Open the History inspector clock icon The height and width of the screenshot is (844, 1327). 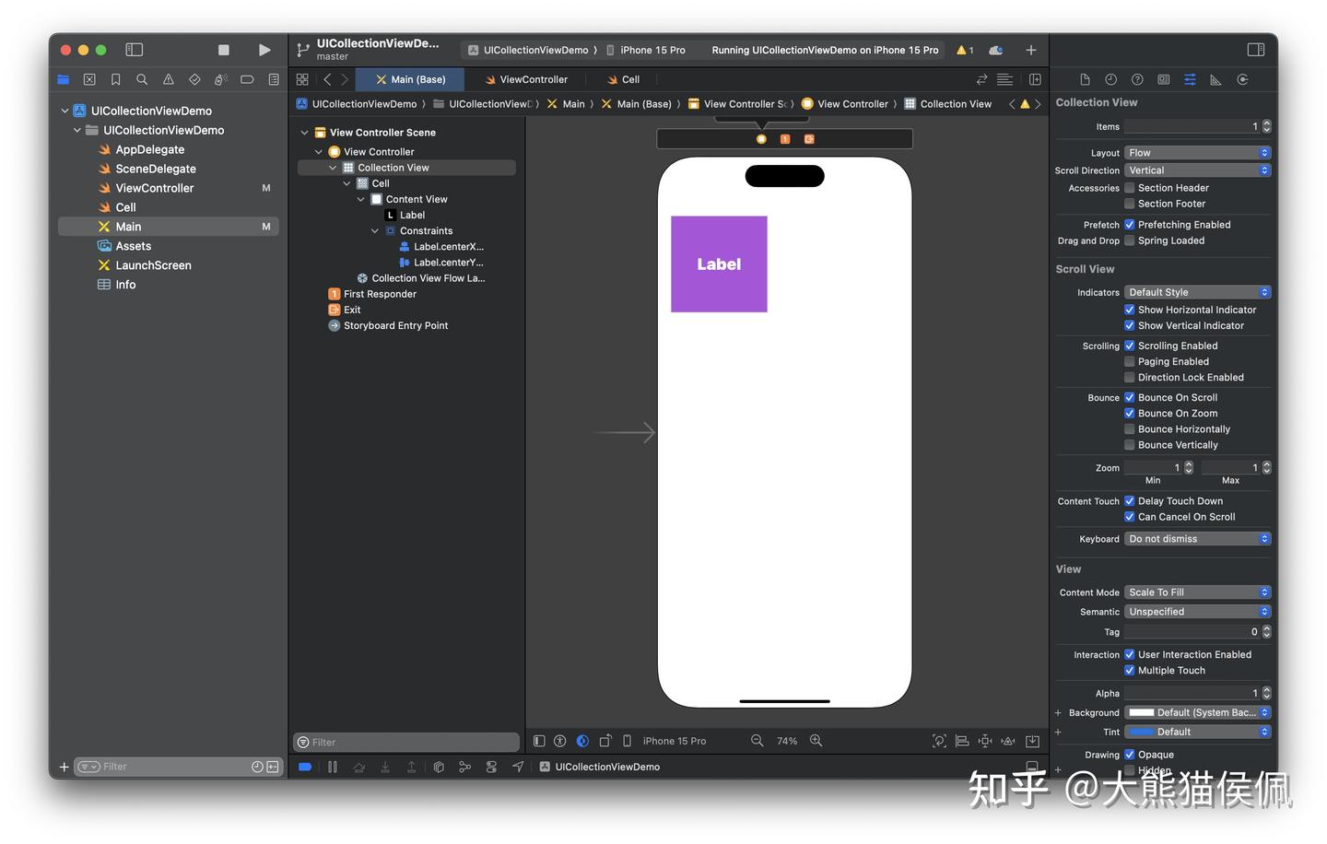click(1110, 79)
